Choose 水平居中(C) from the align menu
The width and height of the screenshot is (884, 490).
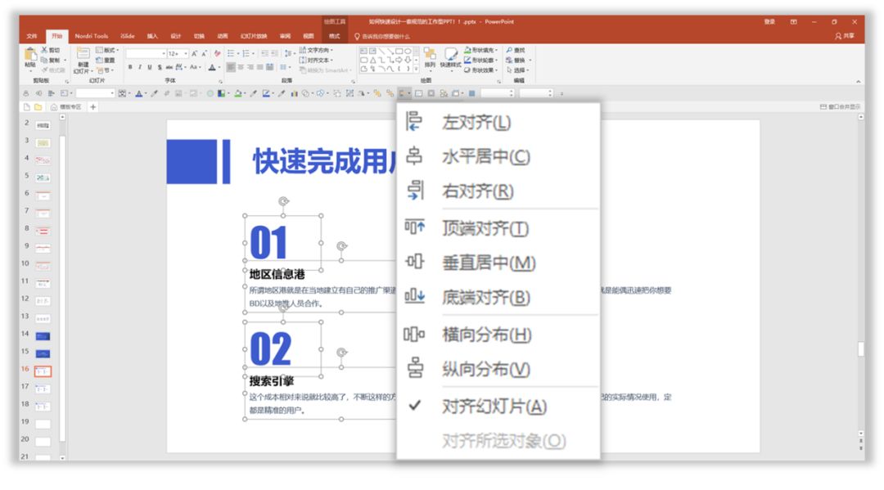click(x=498, y=156)
